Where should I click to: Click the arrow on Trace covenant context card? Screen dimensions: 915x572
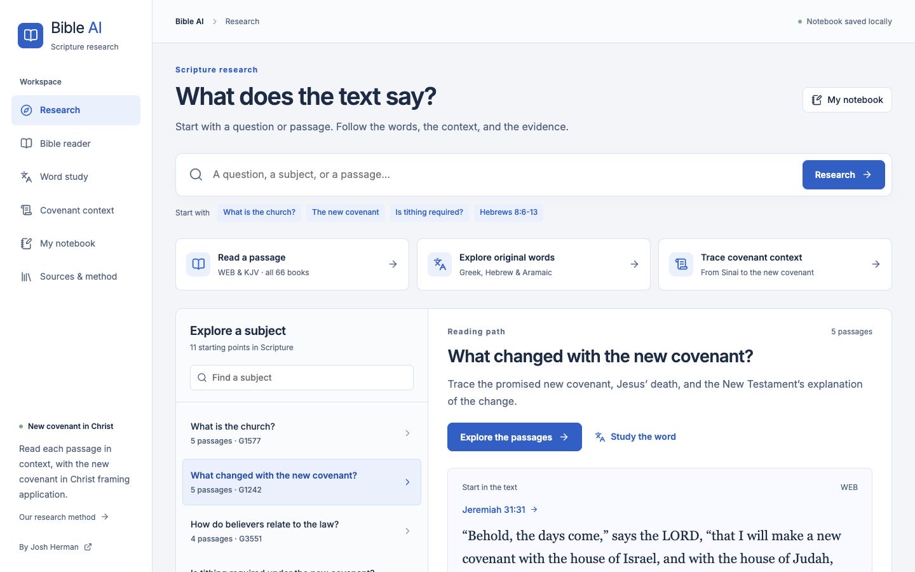pyautogui.click(x=876, y=264)
